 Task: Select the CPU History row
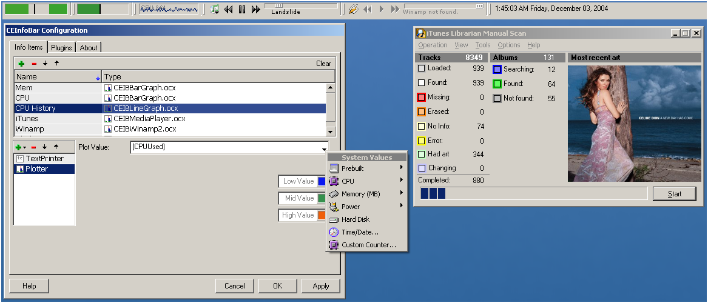pyautogui.click(x=170, y=108)
